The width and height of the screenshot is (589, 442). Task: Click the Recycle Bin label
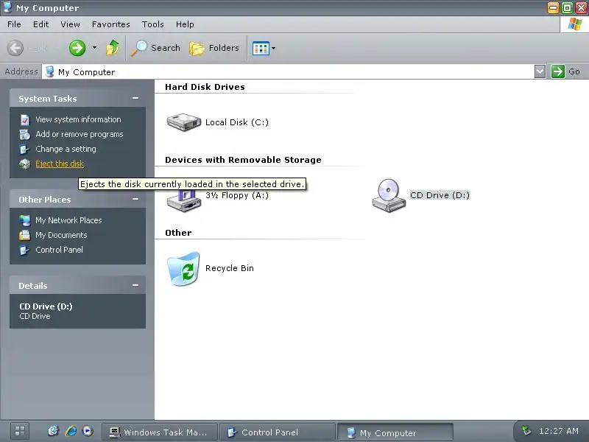tap(230, 268)
